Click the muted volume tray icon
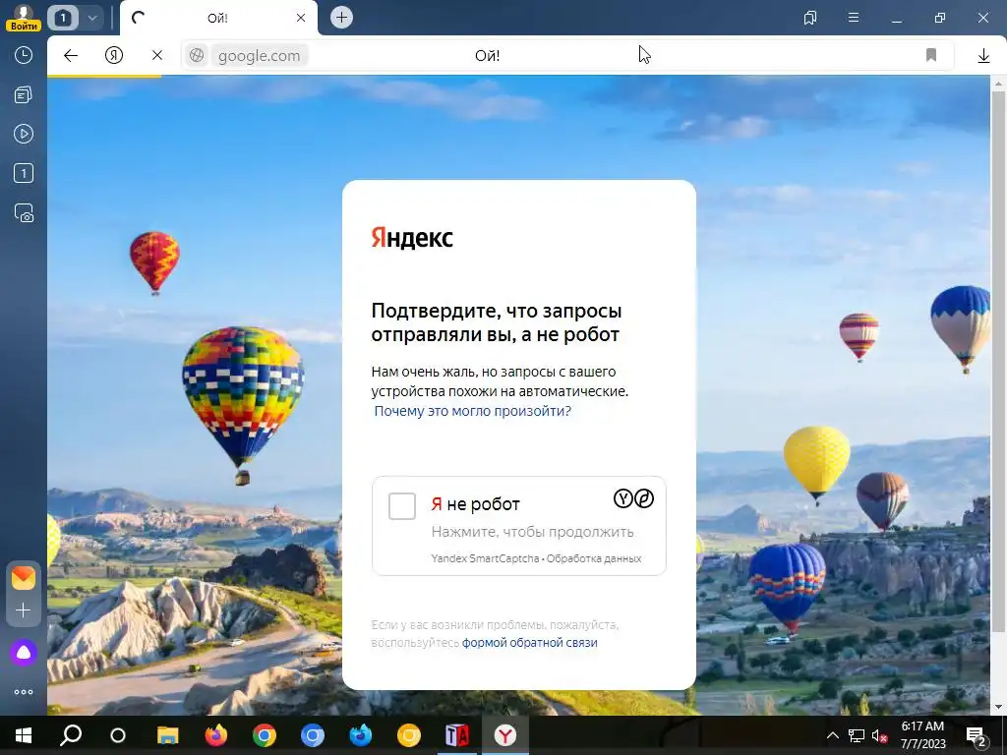This screenshot has width=1007, height=755. (880, 735)
